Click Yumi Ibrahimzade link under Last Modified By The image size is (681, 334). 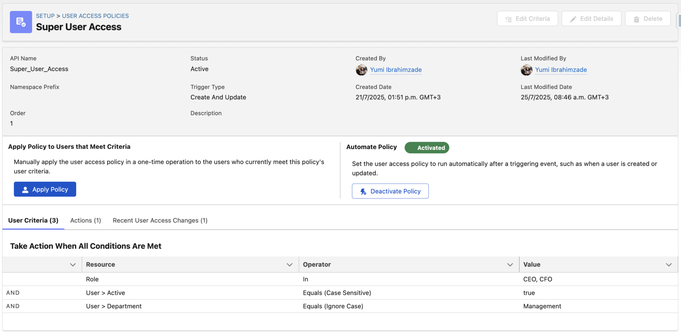(x=561, y=70)
